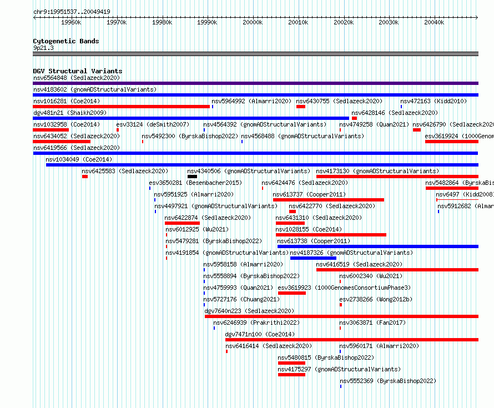
Task: Select the nsv1028155 (Coe2014) label
Action: [309, 229]
